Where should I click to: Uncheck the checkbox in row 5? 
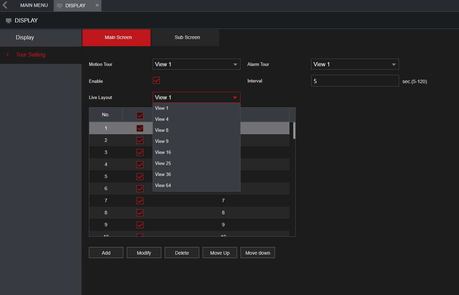pyautogui.click(x=140, y=177)
